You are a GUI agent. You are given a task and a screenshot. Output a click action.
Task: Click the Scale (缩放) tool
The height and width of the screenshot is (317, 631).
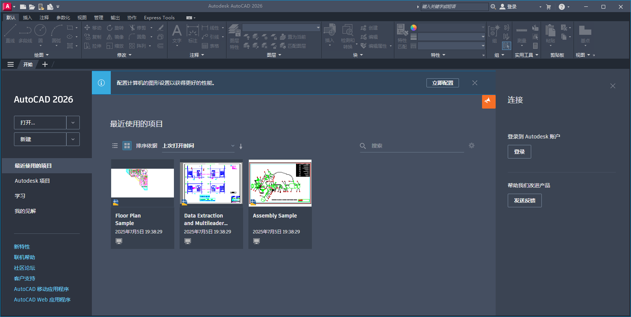(x=115, y=46)
